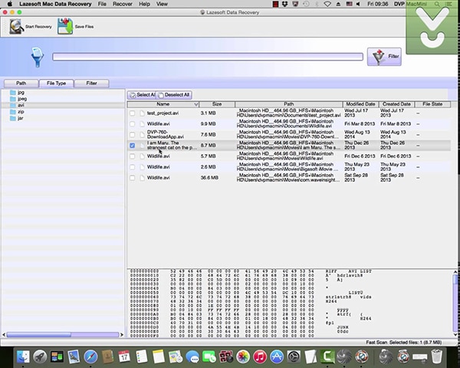Sort by the Created Date column header

(x=396, y=104)
